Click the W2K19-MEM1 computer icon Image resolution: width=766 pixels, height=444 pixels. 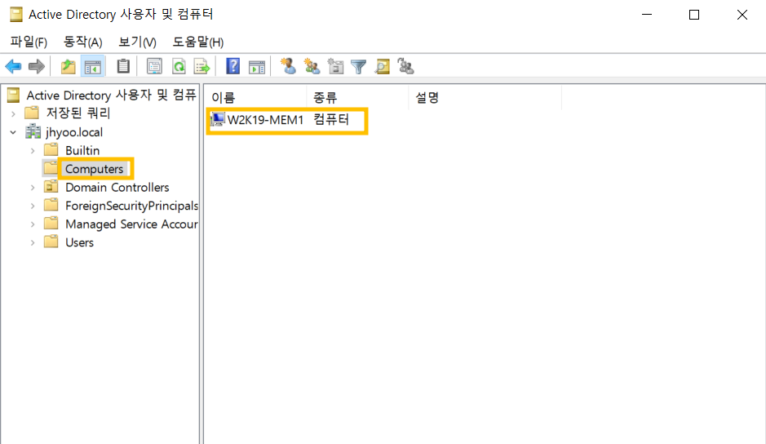[217, 119]
